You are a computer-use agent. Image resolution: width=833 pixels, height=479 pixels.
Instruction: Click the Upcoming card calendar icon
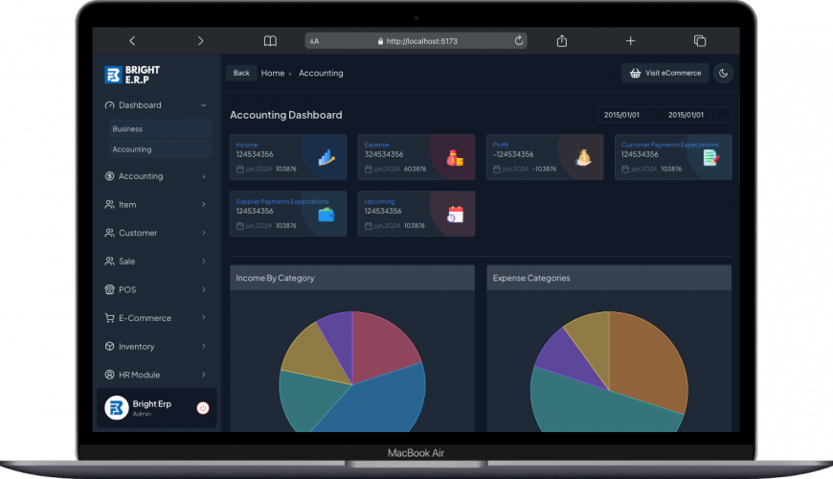tap(455, 215)
